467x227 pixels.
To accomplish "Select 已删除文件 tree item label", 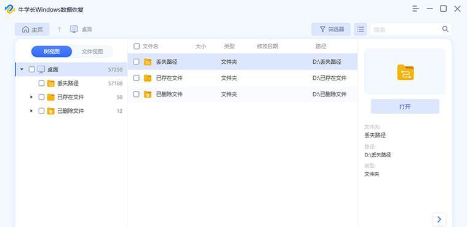I will click(x=71, y=111).
